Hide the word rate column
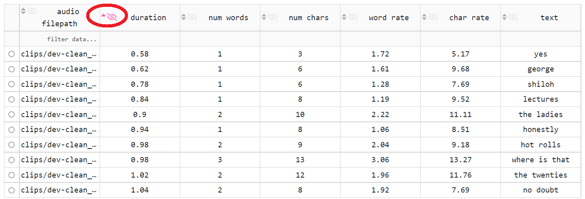The image size is (585, 199). click(x=352, y=17)
